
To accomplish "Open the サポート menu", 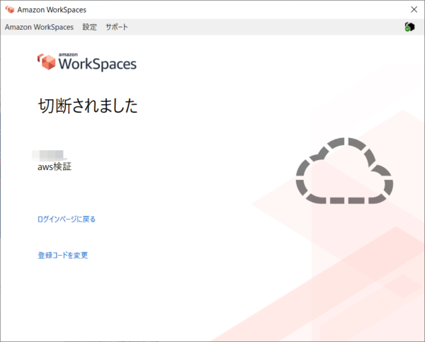I will 117,27.
